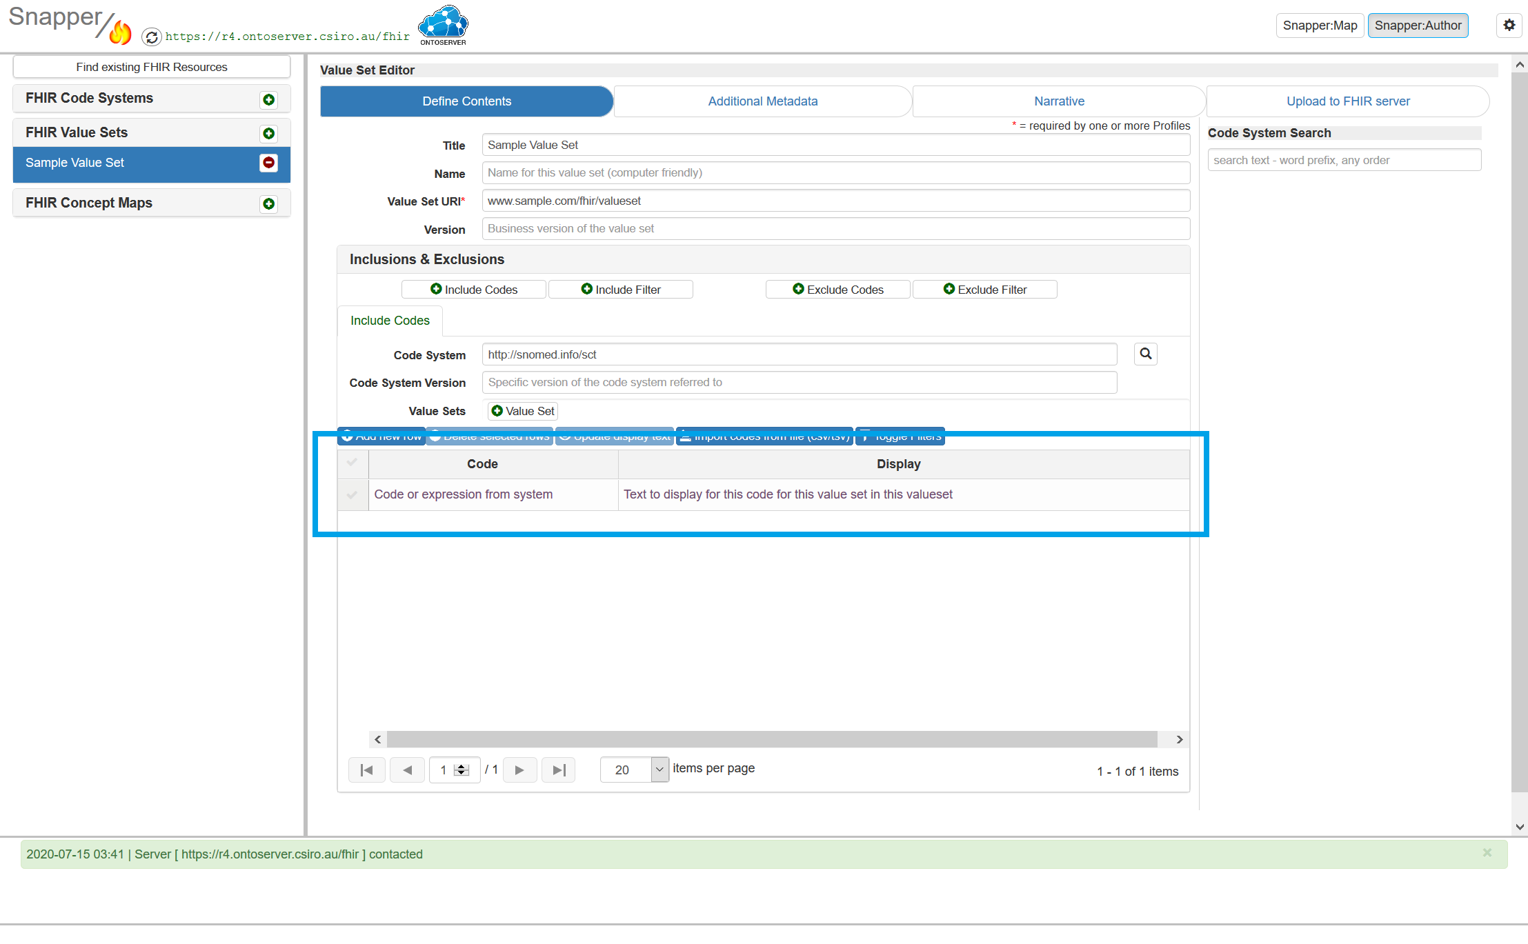Open the Upload to FHIR server tab

[1348, 101]
